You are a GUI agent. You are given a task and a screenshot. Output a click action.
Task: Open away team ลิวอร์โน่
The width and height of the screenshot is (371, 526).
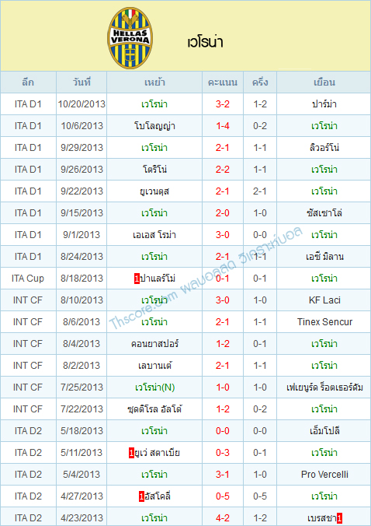[324, 148]
